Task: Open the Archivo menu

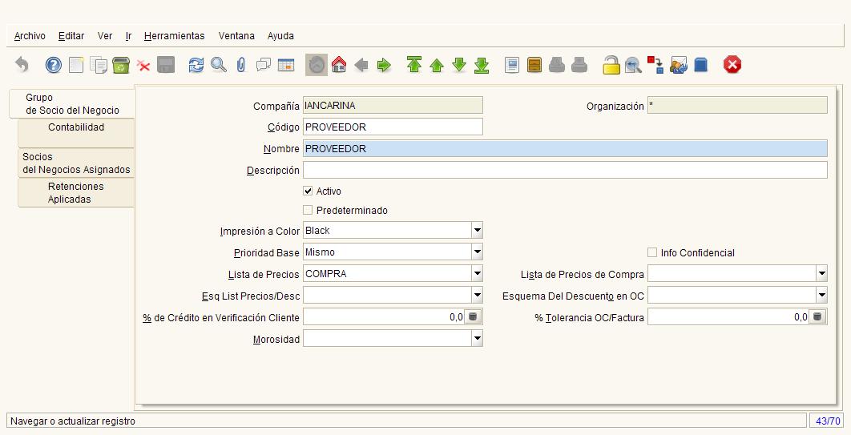Action: tap(30, 36)
